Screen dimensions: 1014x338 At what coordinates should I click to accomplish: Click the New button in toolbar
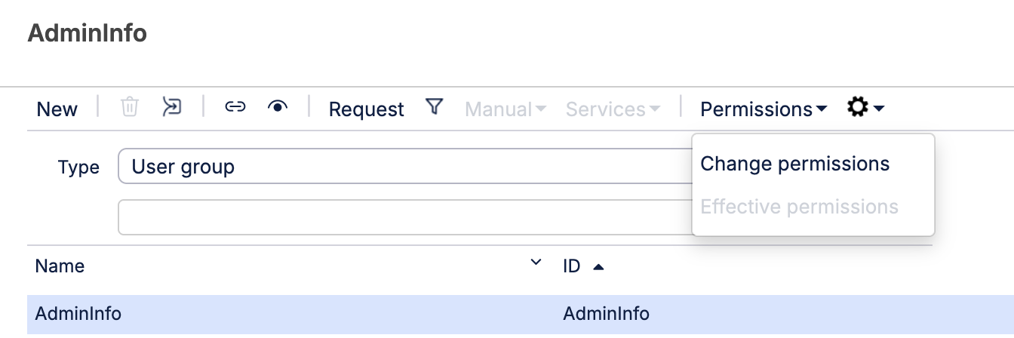point(57,109)
